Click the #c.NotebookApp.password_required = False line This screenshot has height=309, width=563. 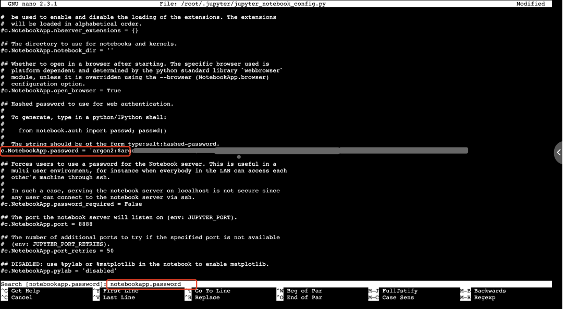pos(71,204)
